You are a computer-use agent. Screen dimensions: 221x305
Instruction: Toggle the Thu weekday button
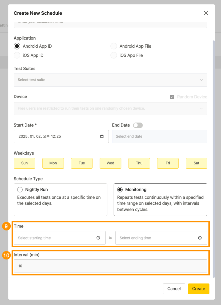(139, 163)
